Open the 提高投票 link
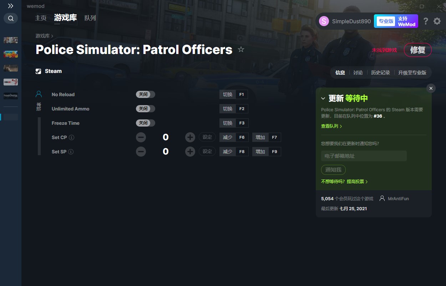446x286 pixels. click(357, 182)
